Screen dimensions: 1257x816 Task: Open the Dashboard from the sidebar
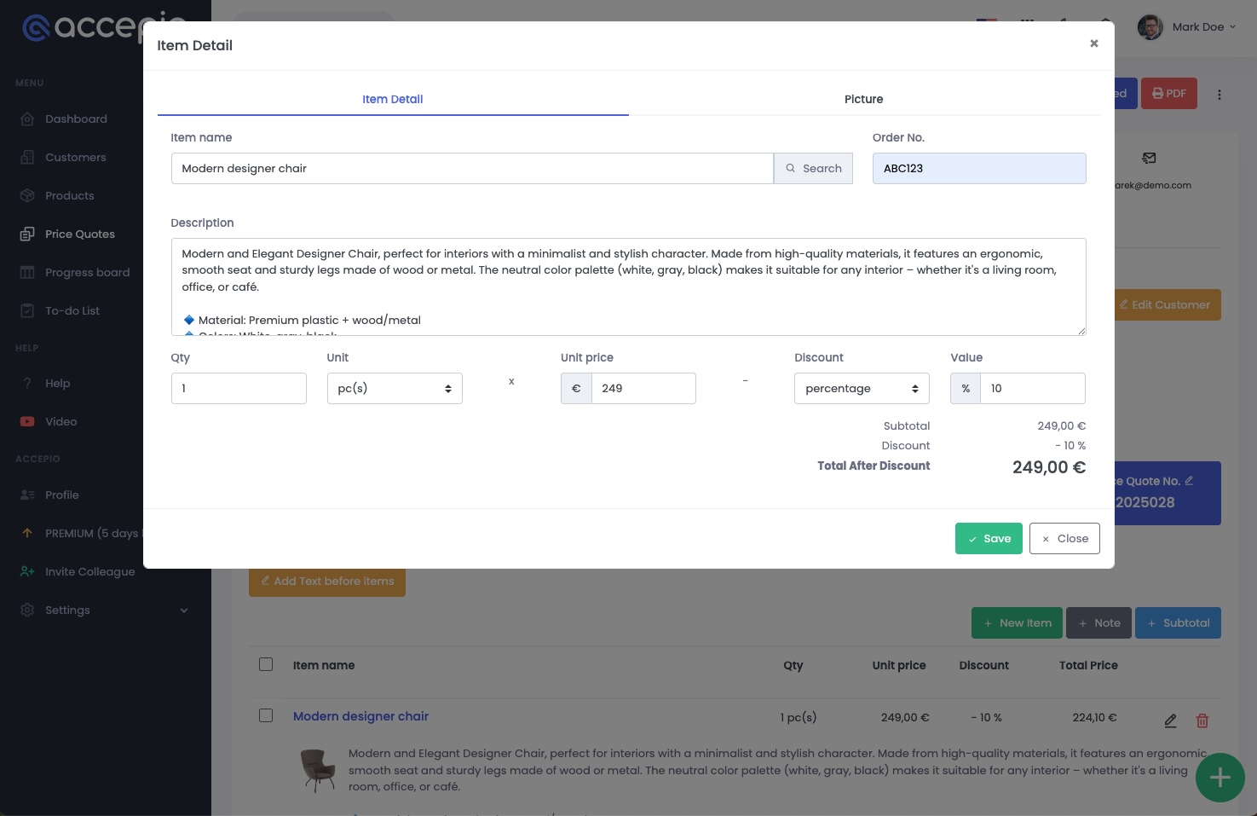click(x=76, y=119)
